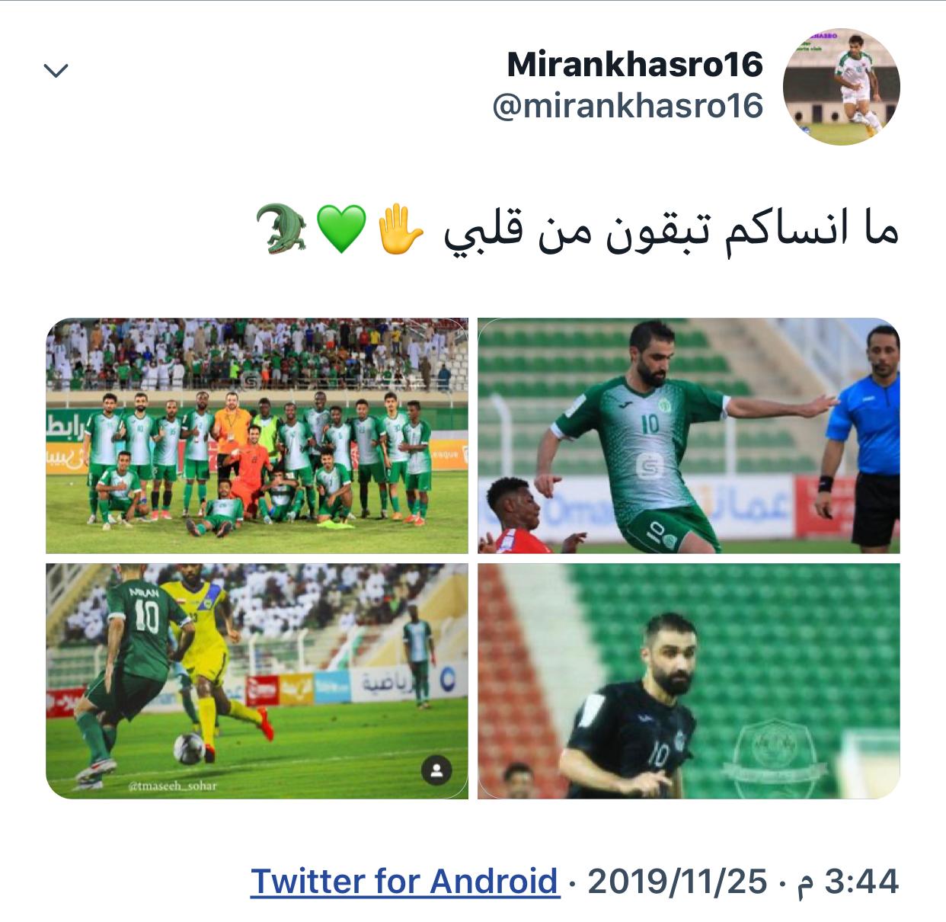Viewport: 946px width, 922px height.
Task: Open Mirankhasro16's round profile avatar
Action: click(842, 86)
